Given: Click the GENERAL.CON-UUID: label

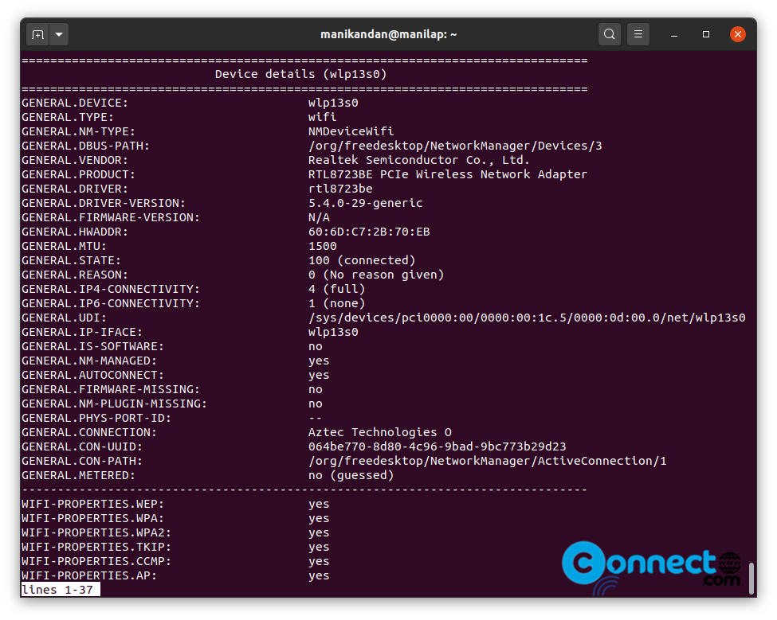Looking at the screenshot, I should point(82,446).
